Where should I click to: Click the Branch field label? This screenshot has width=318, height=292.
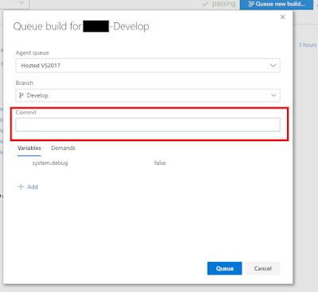pyautogui.click(x=25, y=83)
